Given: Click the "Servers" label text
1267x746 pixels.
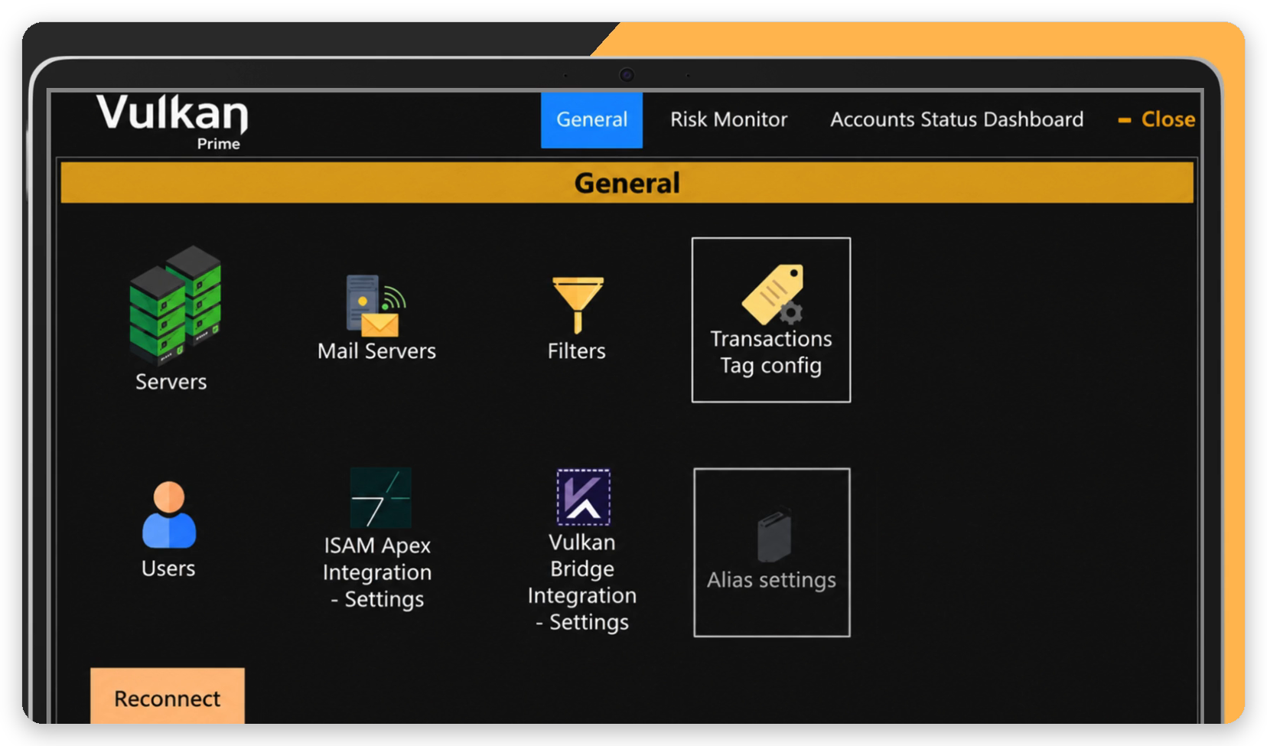Looking at the screenshot, I should point(171,382).
